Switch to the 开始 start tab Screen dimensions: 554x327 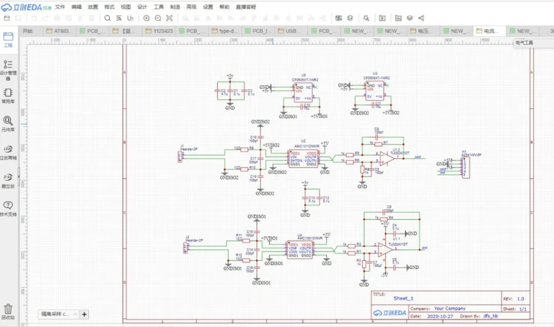pos(28,31)
